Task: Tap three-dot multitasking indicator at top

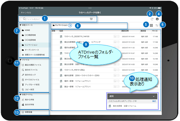Action: 90,8
